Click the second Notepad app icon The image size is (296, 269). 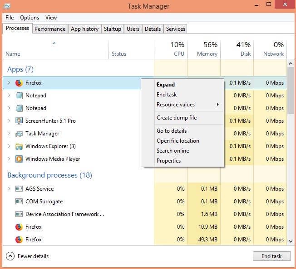point(19,108)
